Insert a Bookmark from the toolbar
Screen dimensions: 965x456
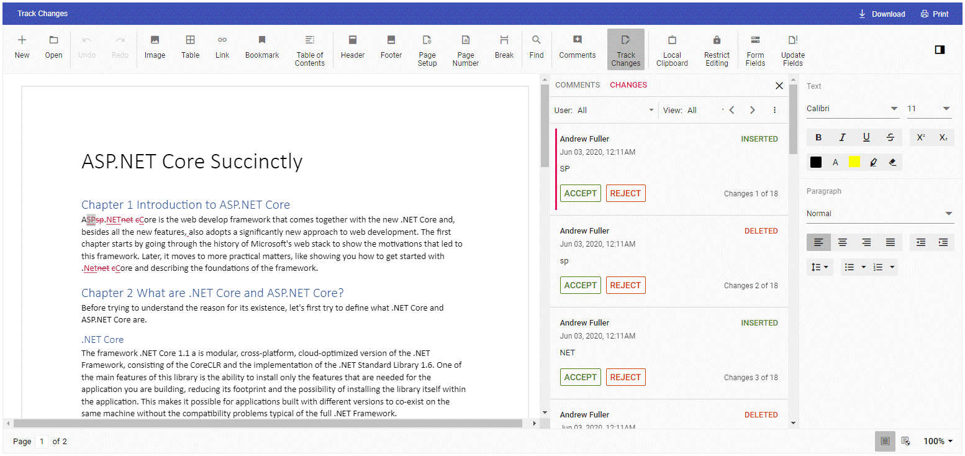tap(262, 47)
